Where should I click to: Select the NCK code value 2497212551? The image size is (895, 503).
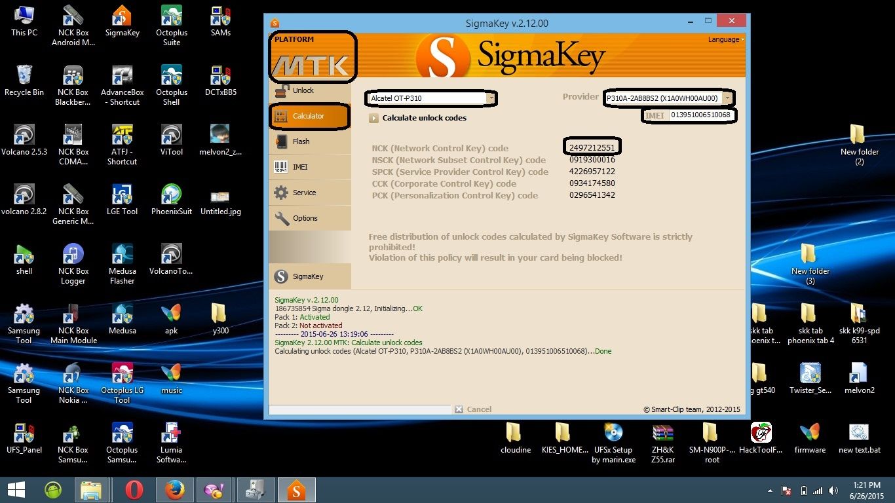592,148
